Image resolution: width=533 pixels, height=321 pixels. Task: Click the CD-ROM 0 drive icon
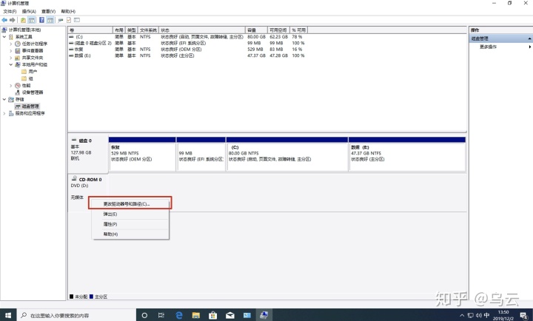point(74,179)
